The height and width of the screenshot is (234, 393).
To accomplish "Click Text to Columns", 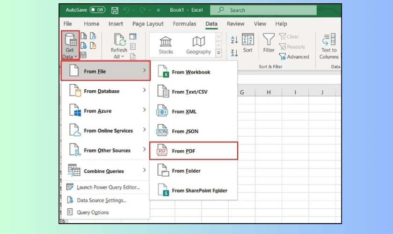I will tap(329, 46).
